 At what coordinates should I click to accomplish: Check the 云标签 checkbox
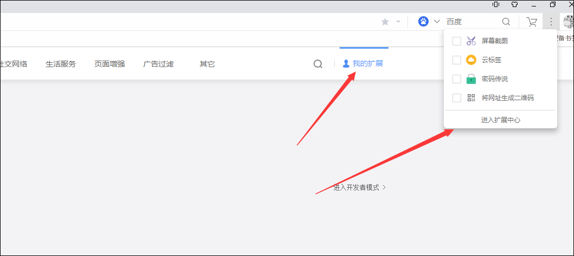[456, 60]
